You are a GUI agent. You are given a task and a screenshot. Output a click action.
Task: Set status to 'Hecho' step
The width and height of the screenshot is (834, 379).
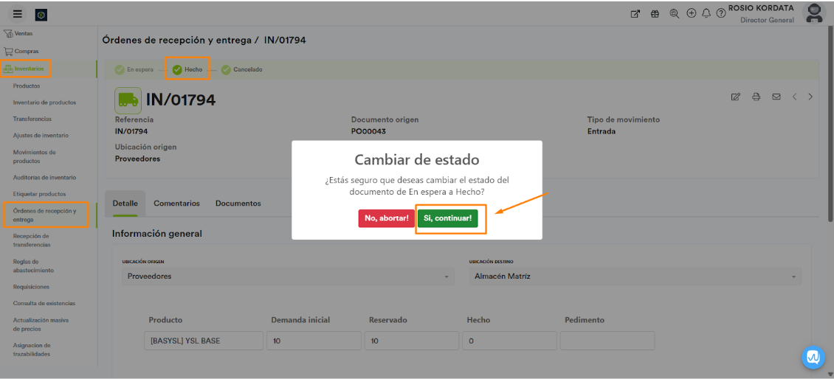coord(187,69)
